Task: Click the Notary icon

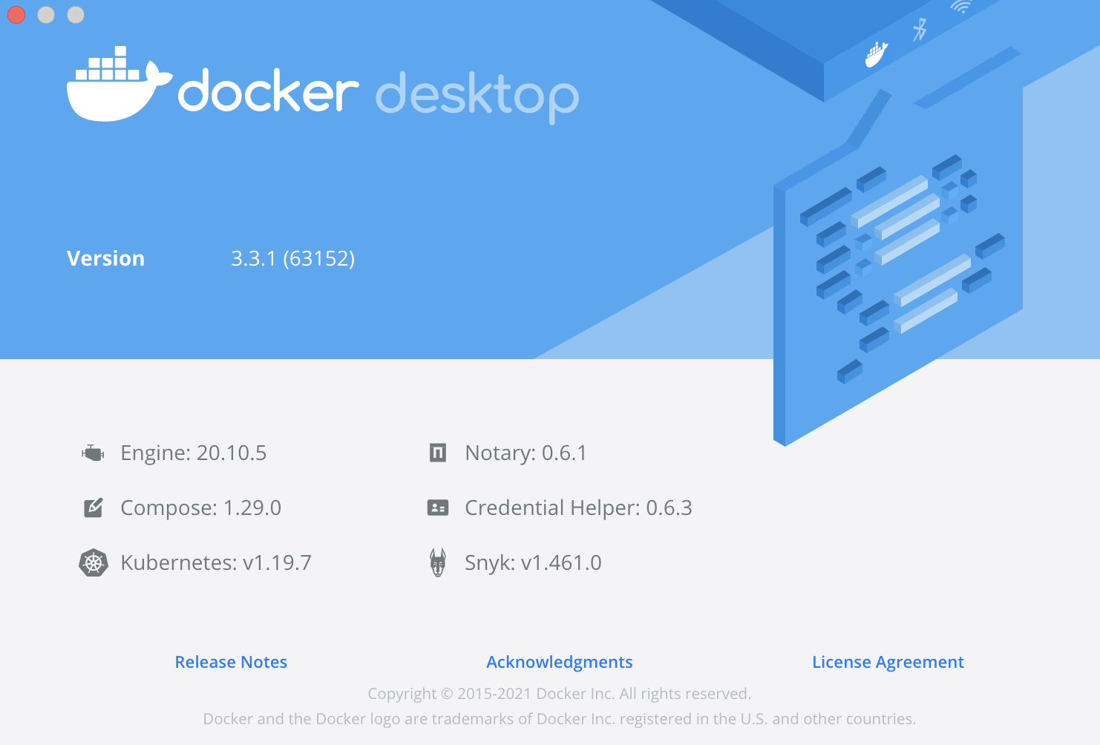Action: click(438, 453)
